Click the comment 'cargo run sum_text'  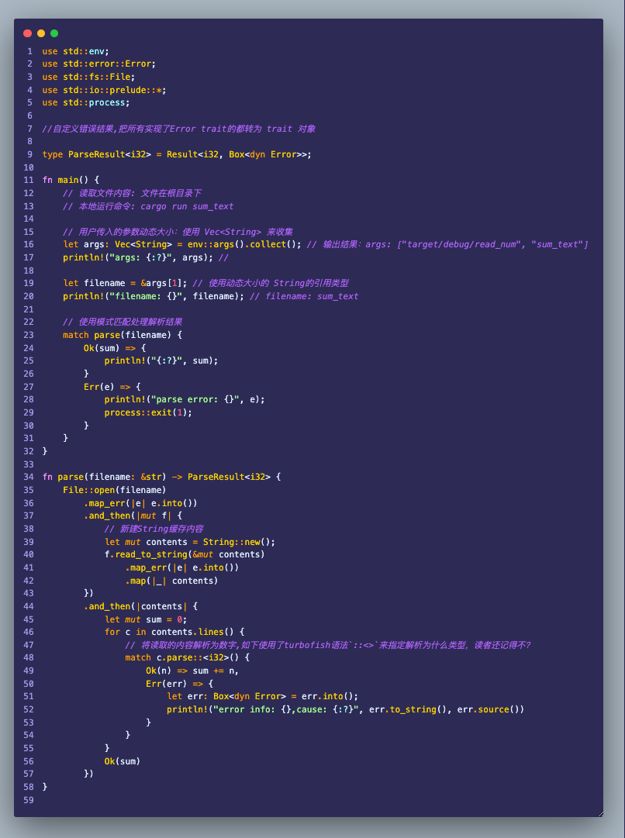coord(148,206)
